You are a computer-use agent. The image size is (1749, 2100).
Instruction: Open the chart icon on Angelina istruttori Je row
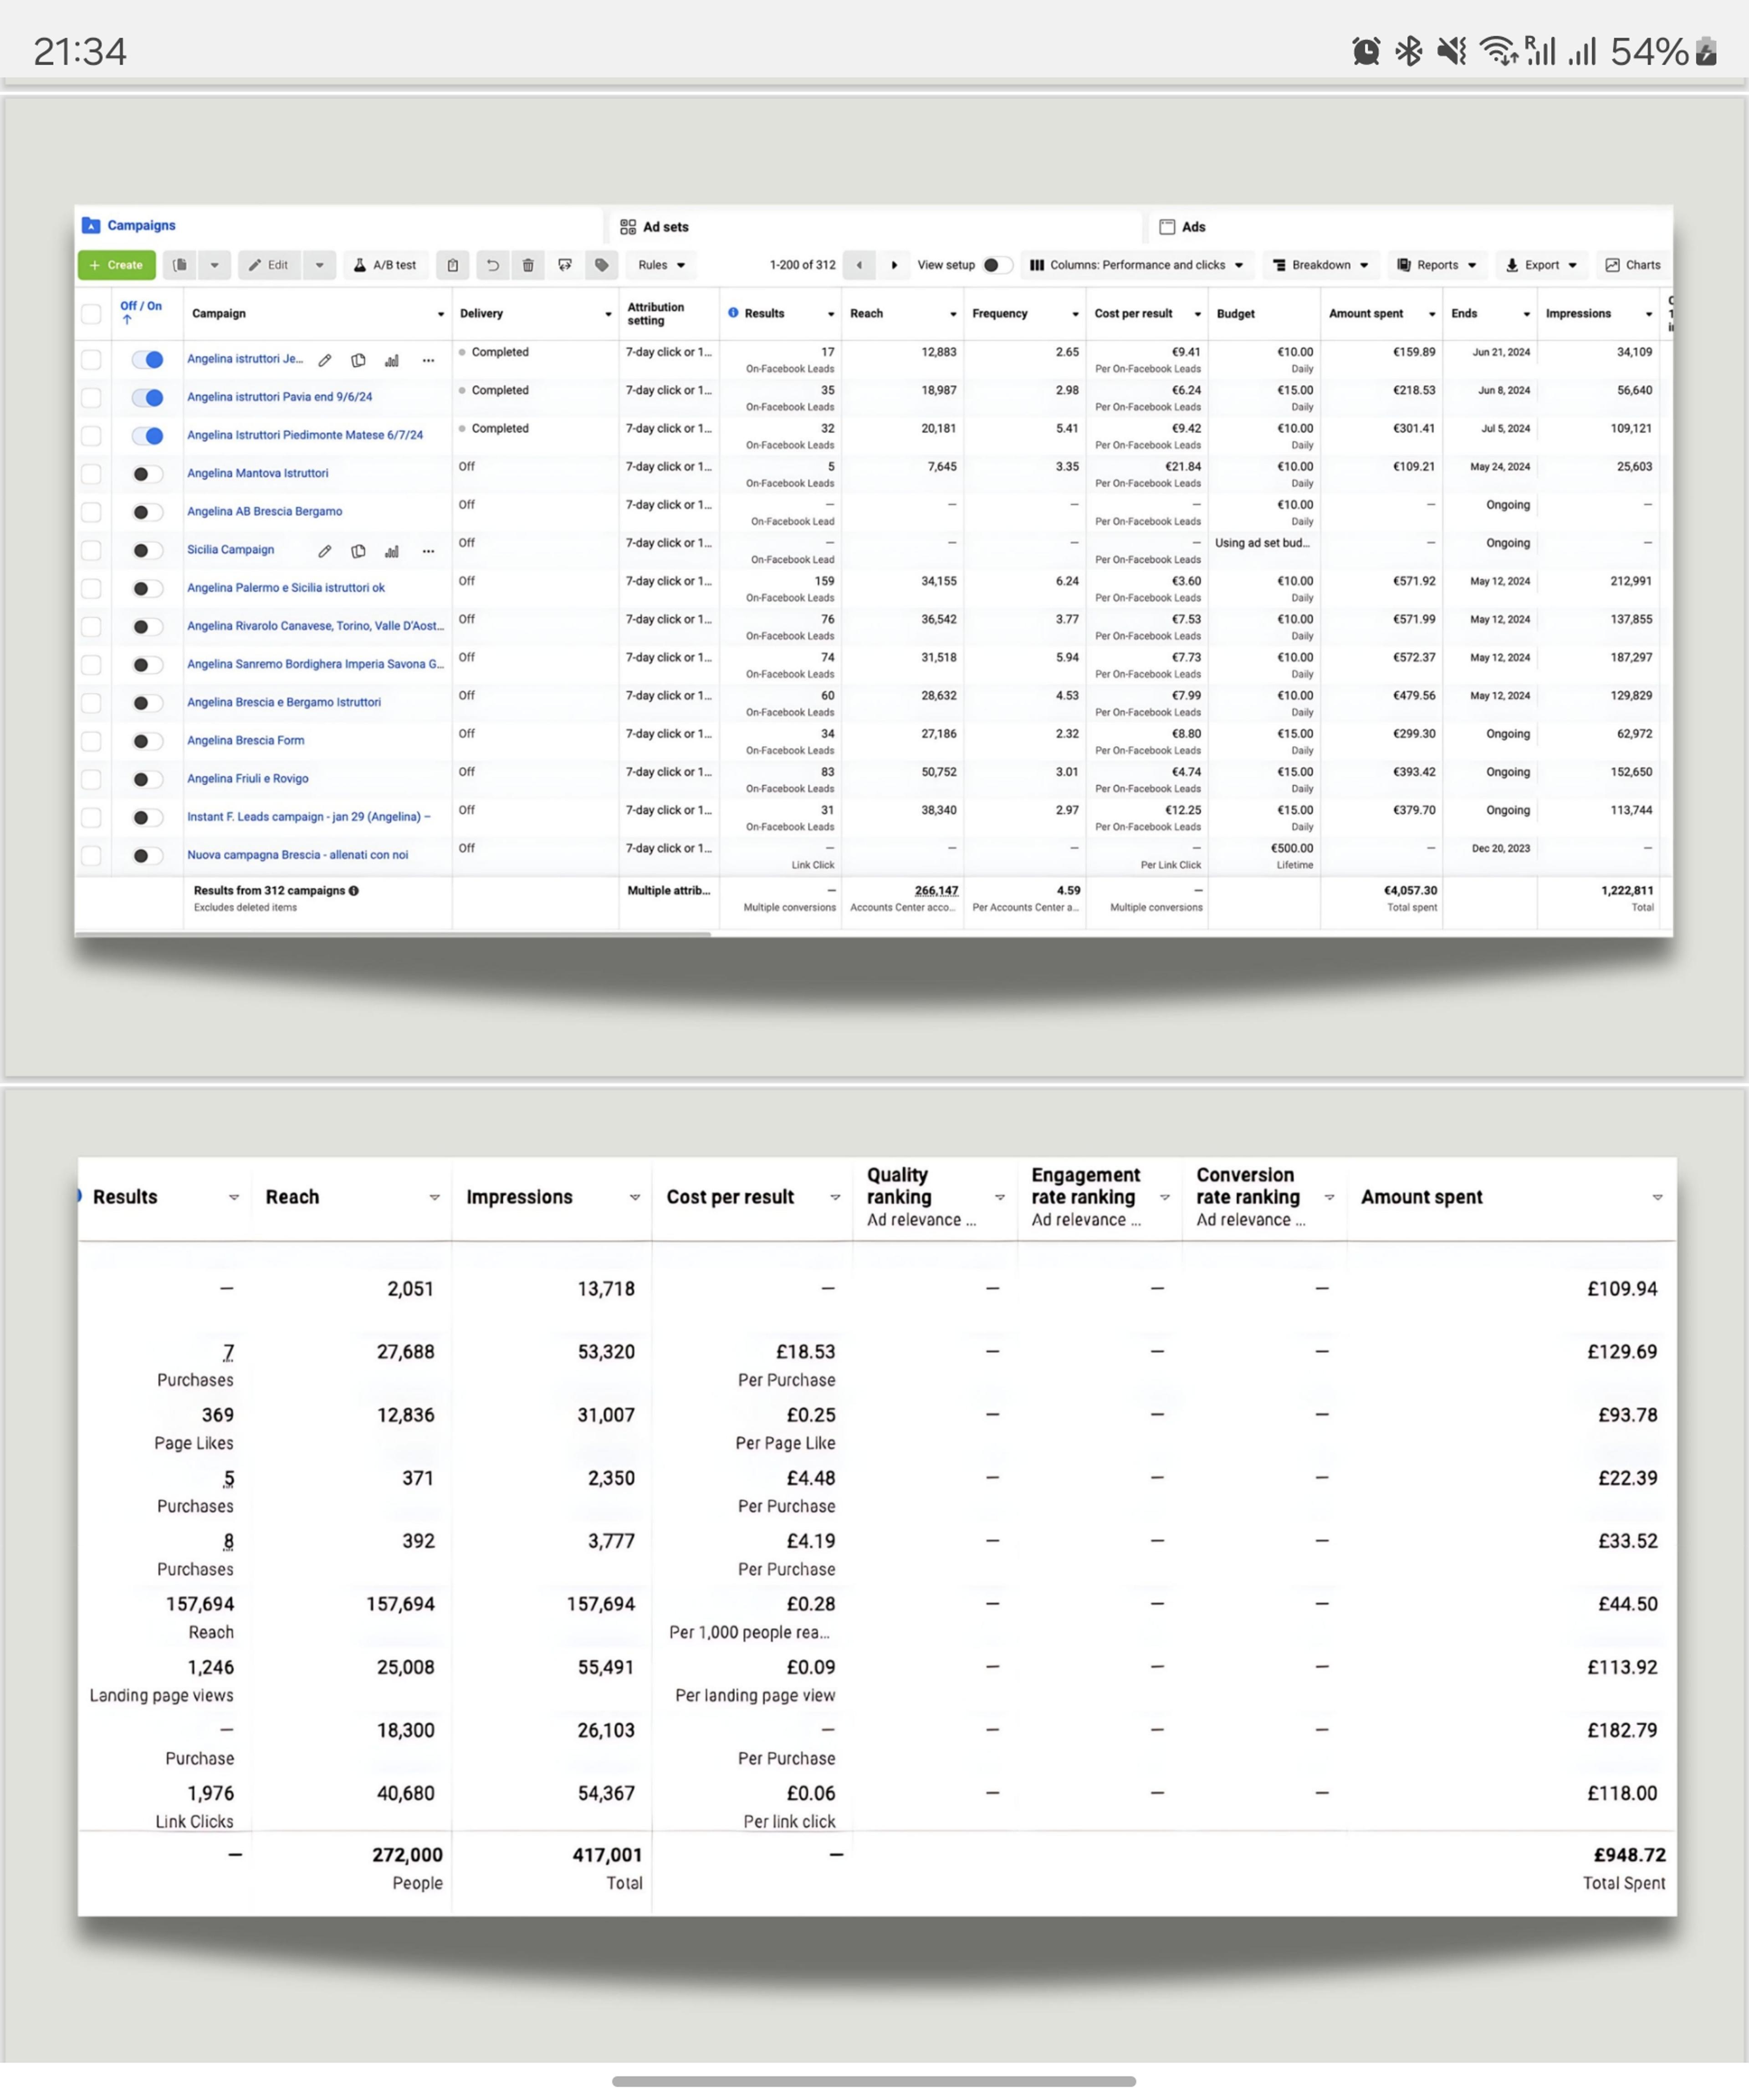coord(392,360)
